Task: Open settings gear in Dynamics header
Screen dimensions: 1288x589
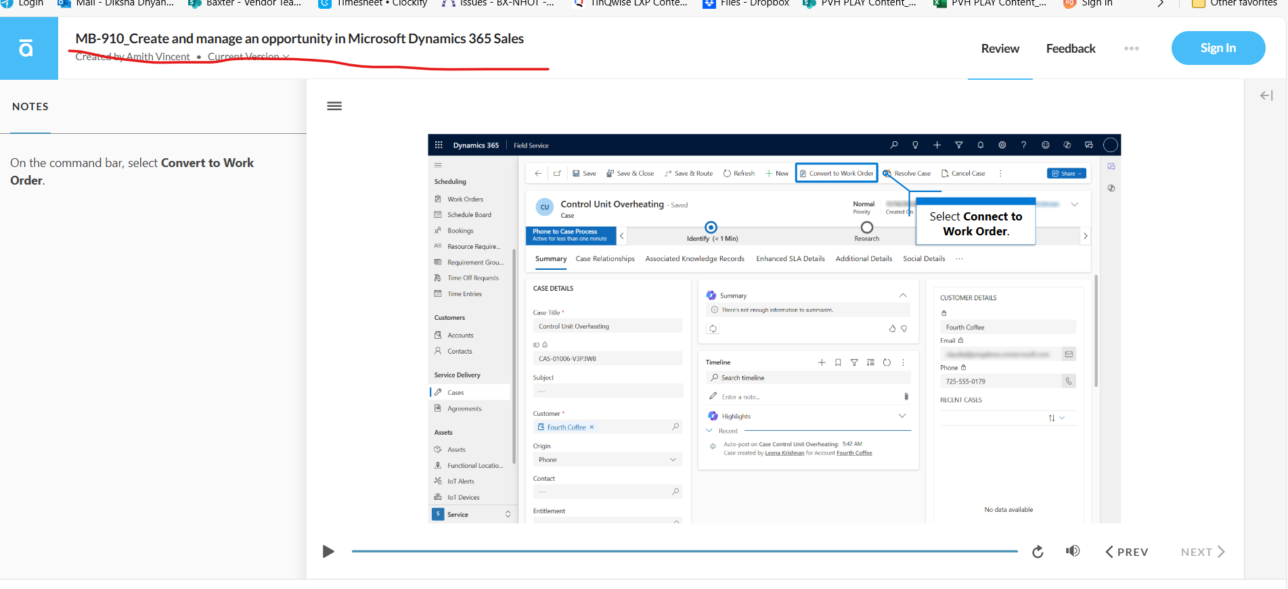Action: tap(1002, 145)
